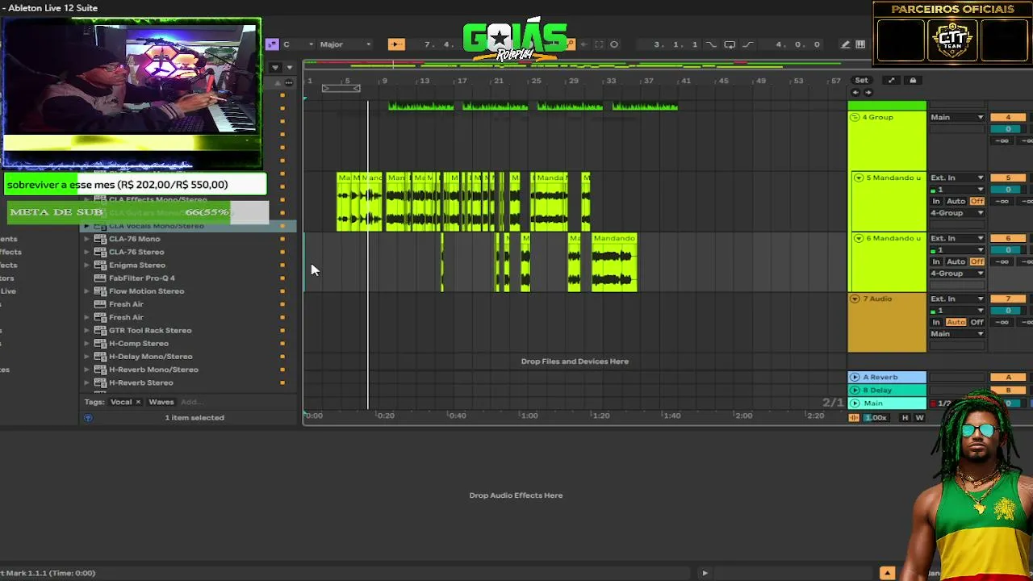
Task: Select Flow Motion Stereo in the browser
Action: point(146,291)
